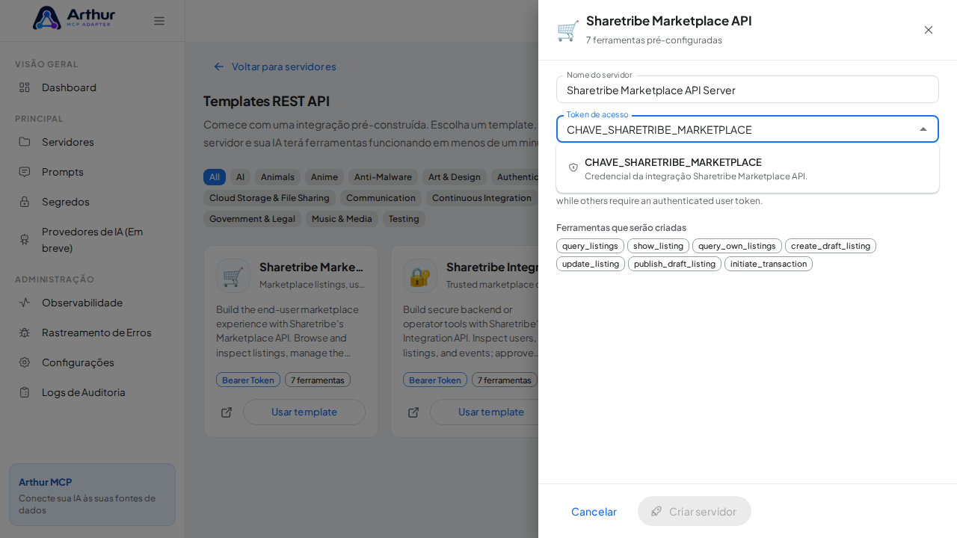Click the query_own_listings tool chip

click(x=737, y=246)
